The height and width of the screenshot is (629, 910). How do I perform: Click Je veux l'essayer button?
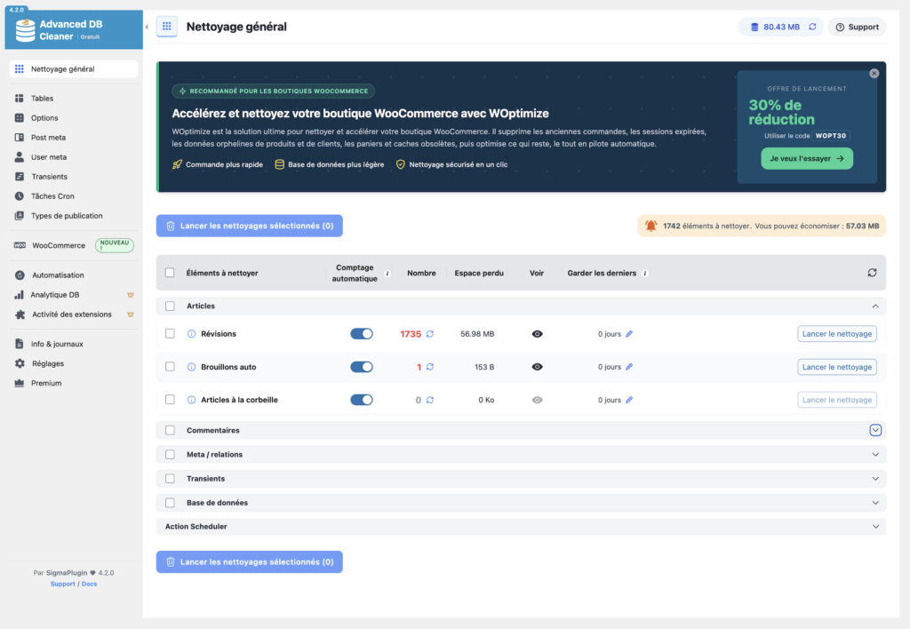(807, 158)
